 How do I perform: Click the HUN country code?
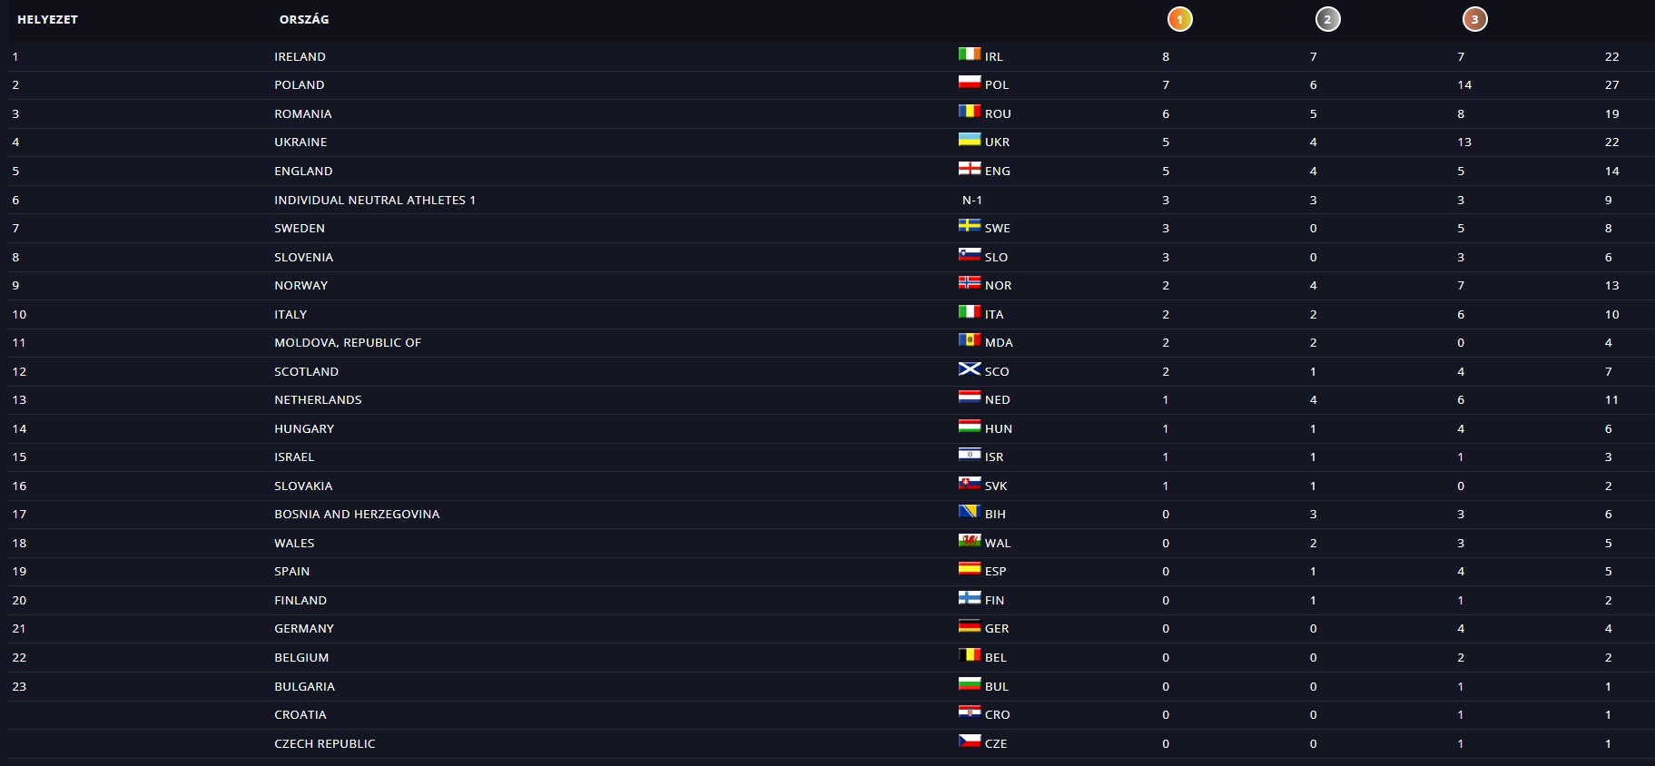(x=999, y=428)
